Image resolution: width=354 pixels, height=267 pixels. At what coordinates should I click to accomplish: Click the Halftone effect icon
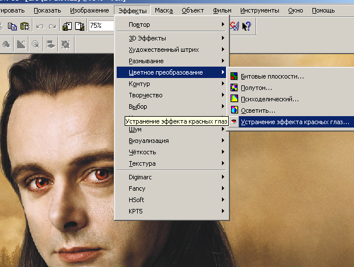(234, 88)
